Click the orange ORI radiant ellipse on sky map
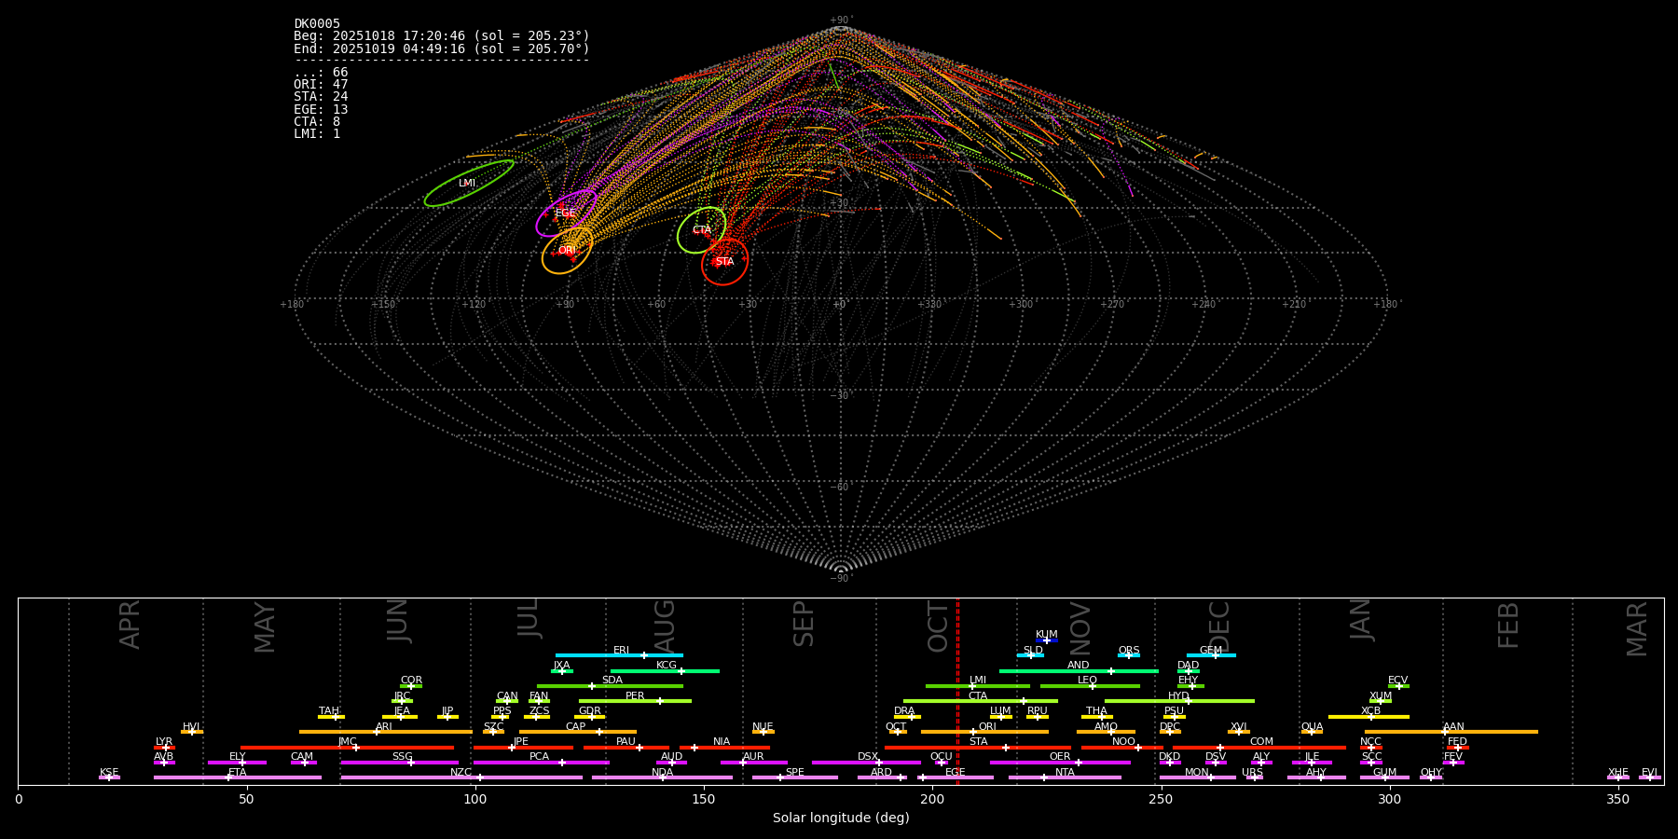 click(x=567, y=251)
